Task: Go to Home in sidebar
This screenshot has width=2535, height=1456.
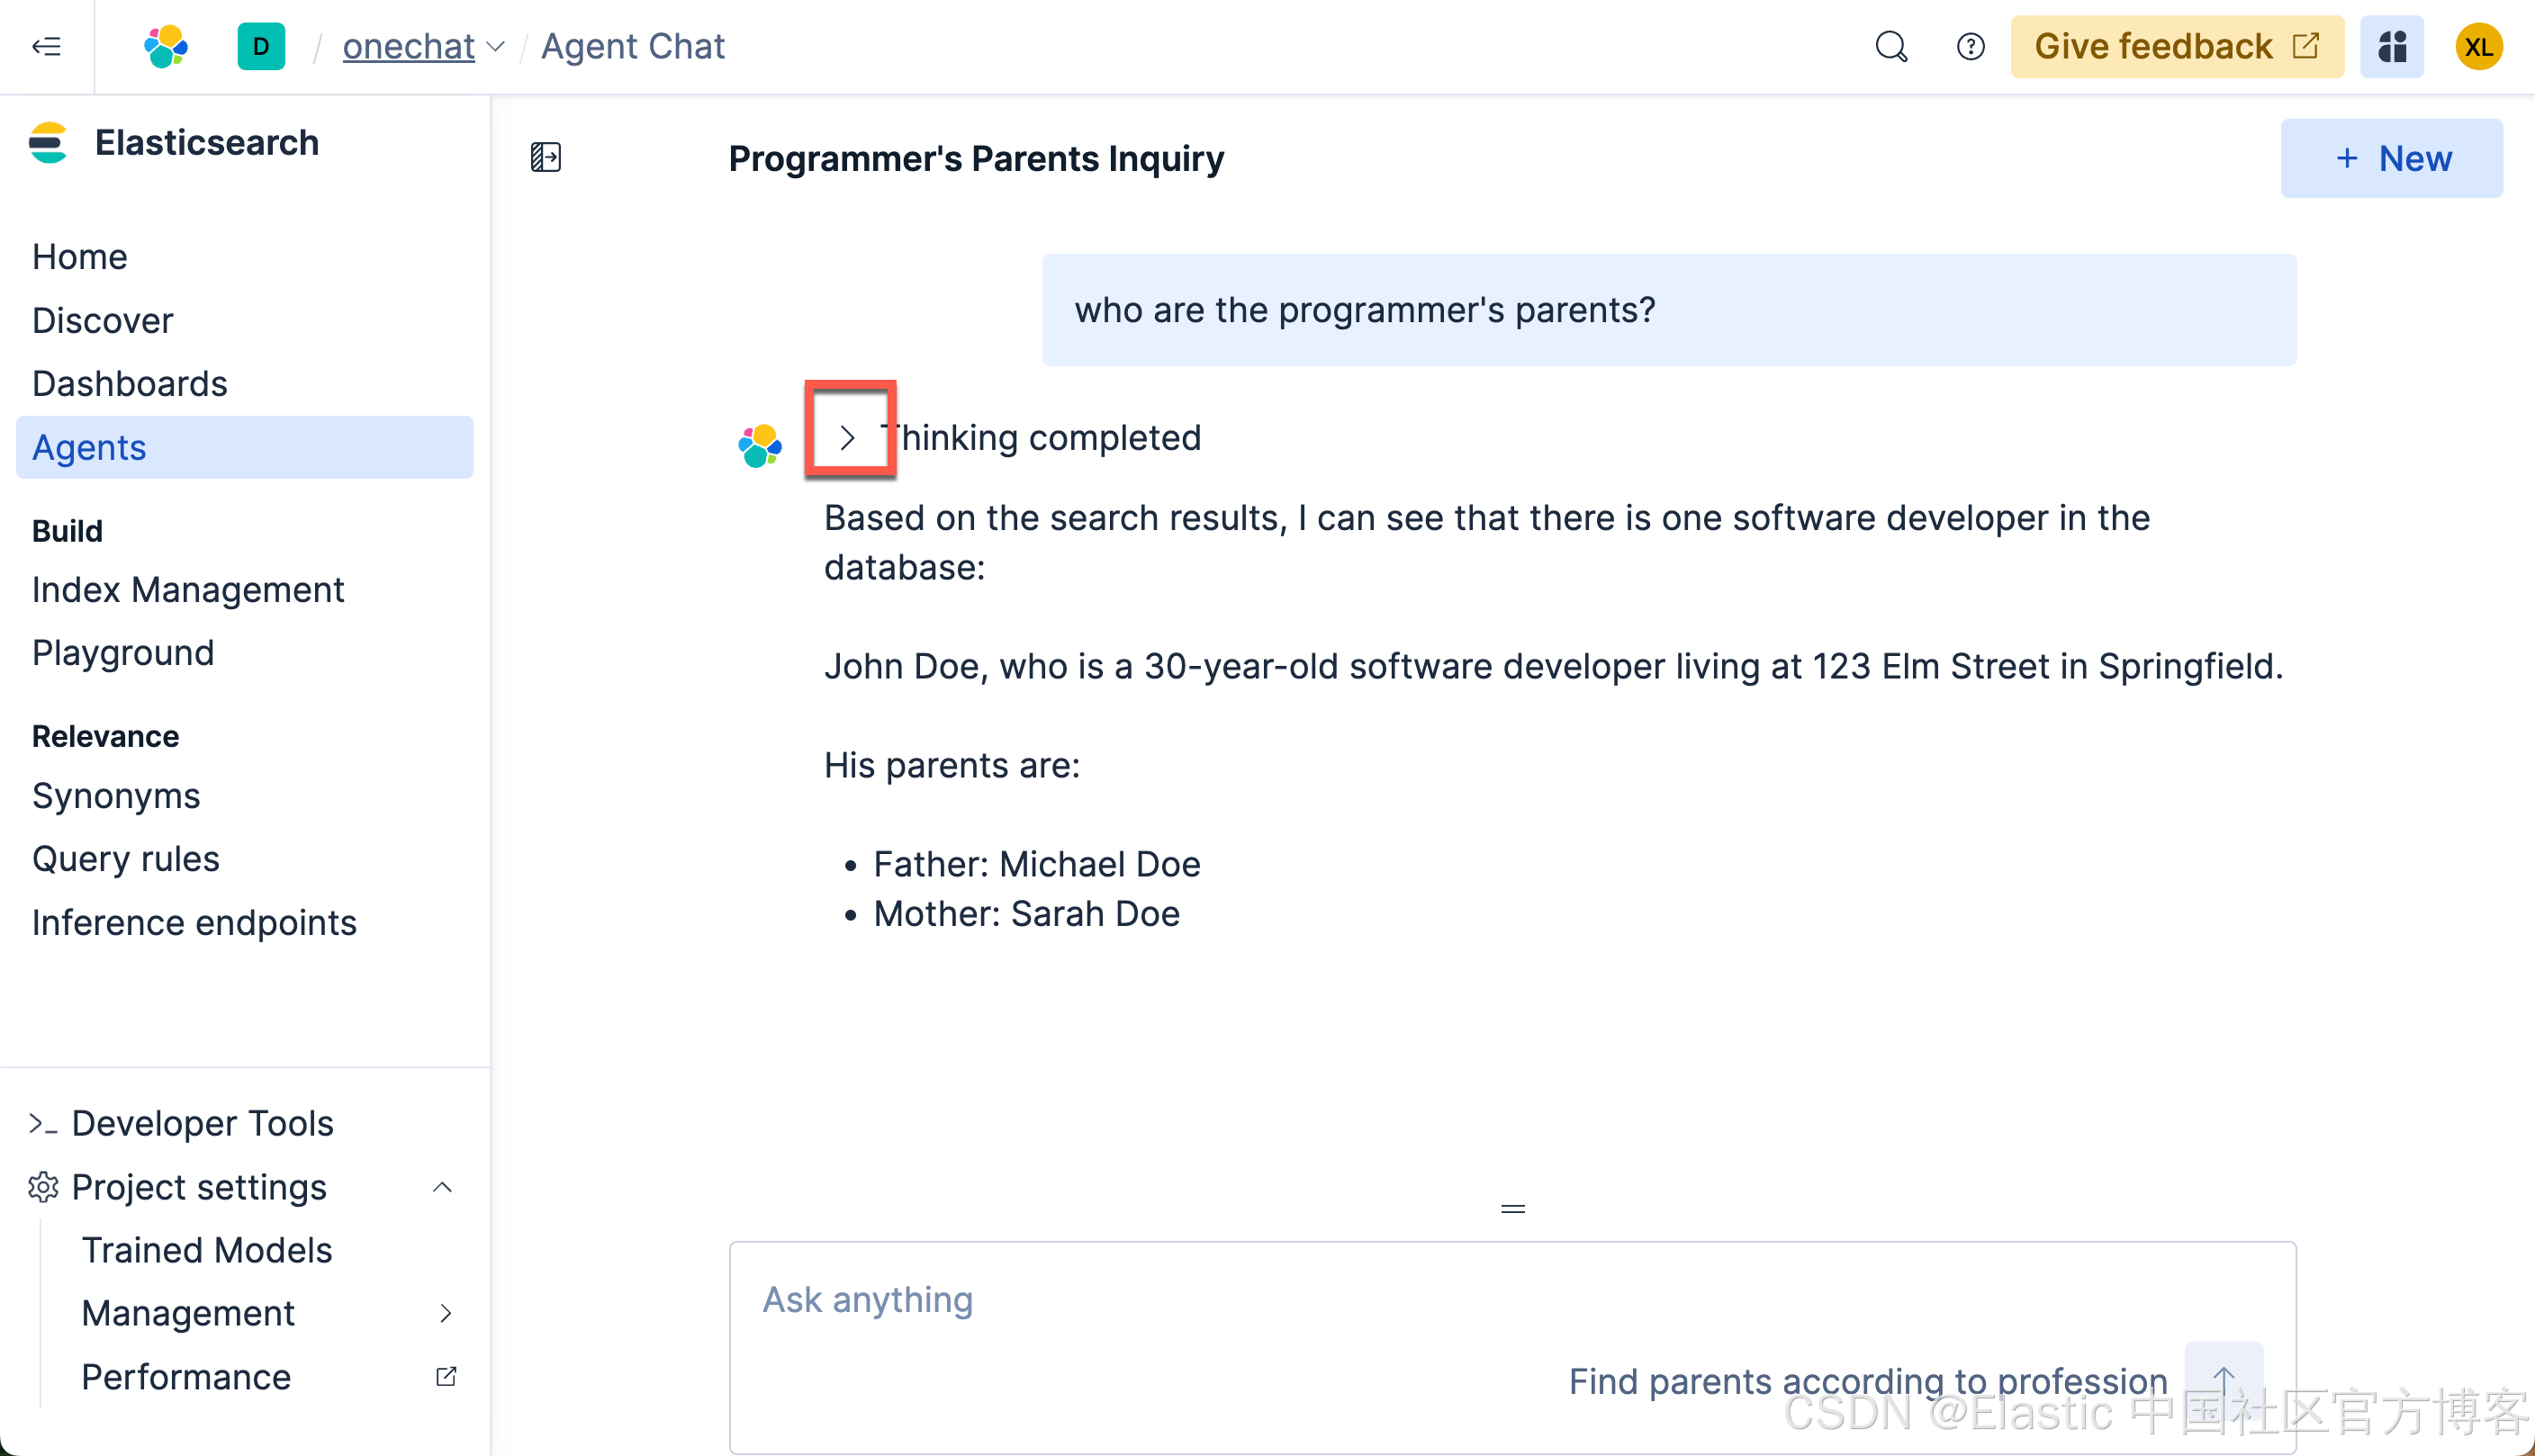Action: pyautogui.click(x=80, y=257)
